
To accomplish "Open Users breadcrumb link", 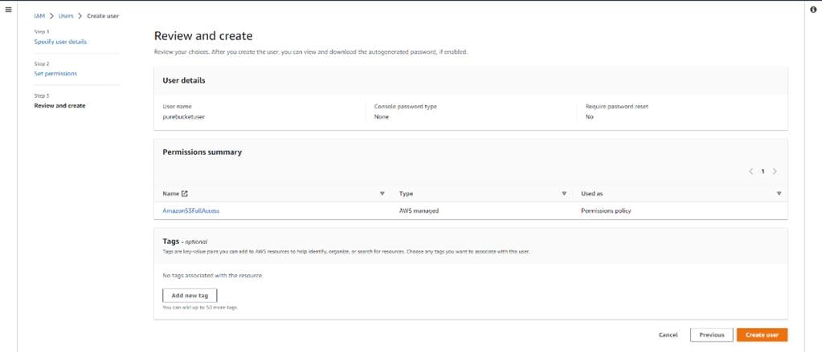I will (66, 15).
